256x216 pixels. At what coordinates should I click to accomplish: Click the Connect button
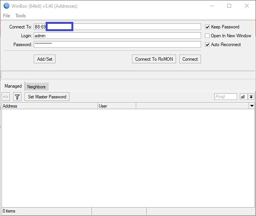click(190, 59)
